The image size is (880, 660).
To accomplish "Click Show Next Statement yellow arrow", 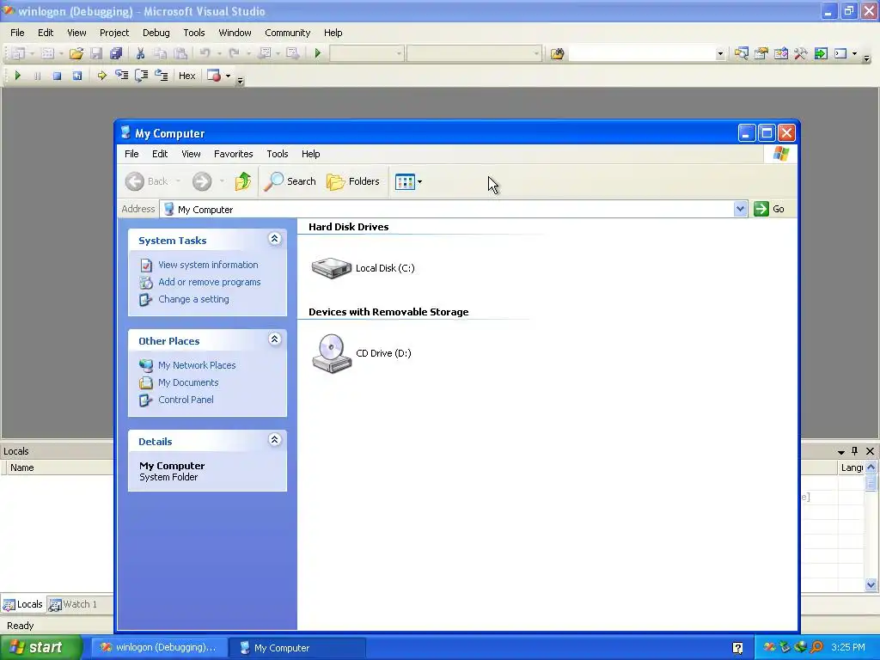I will point(101,76).
